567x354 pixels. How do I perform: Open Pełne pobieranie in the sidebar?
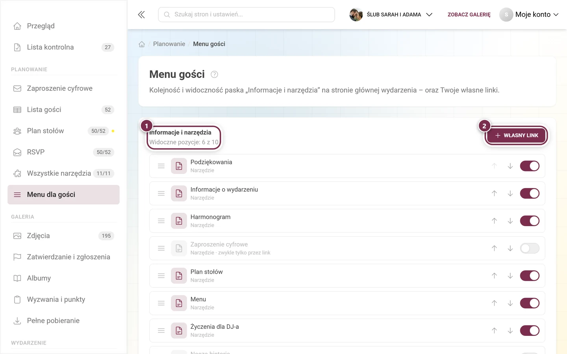[x=63, y=321]
